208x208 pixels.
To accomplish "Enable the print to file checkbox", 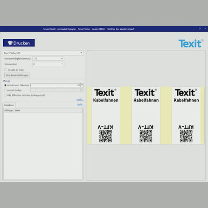I will point(6,70).
